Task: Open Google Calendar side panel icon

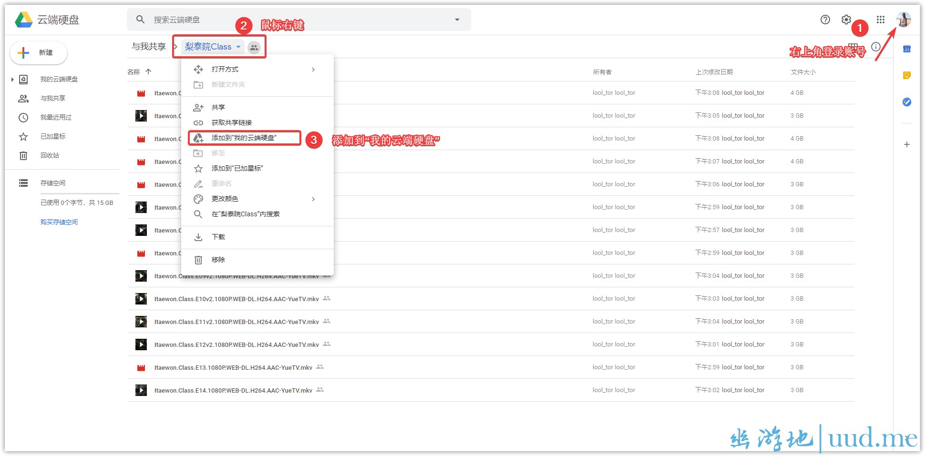Action: [906, 49]
